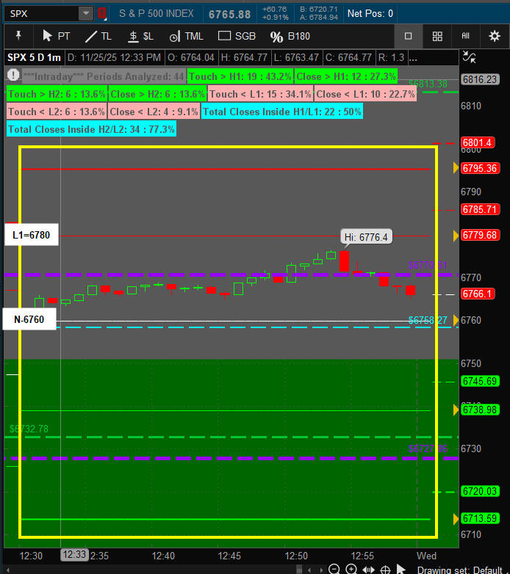The image size is (510, 574).
Task: Expand the 6779.68 price bubble arrow
Action: coord(456,235)
